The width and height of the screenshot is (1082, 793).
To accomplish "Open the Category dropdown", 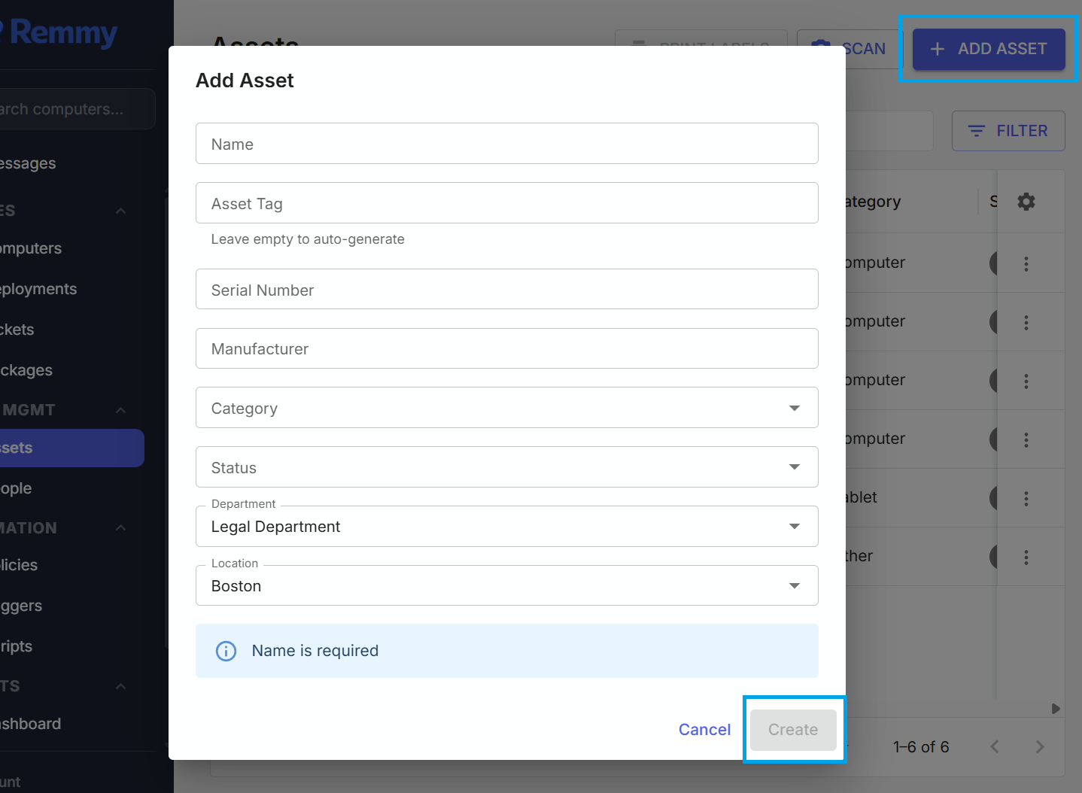I will (506, 408).
